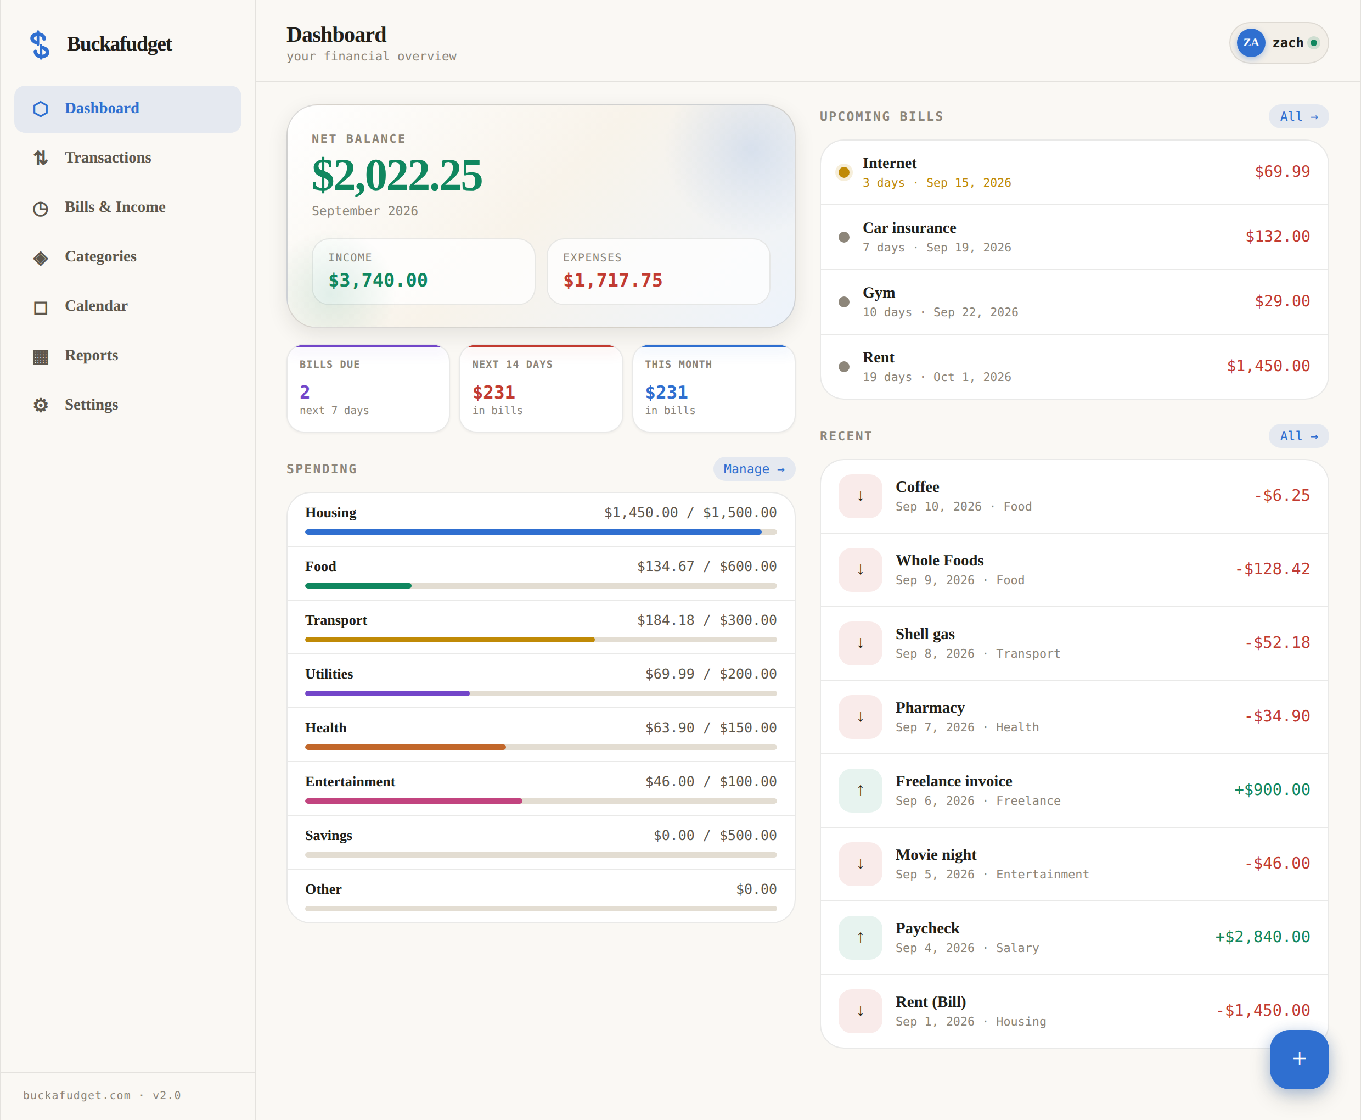Click the Rent $1,450.00 upcoming bill
Image resolution: width=1361 pixels, height=1120 pixels.
[1073, 367]
